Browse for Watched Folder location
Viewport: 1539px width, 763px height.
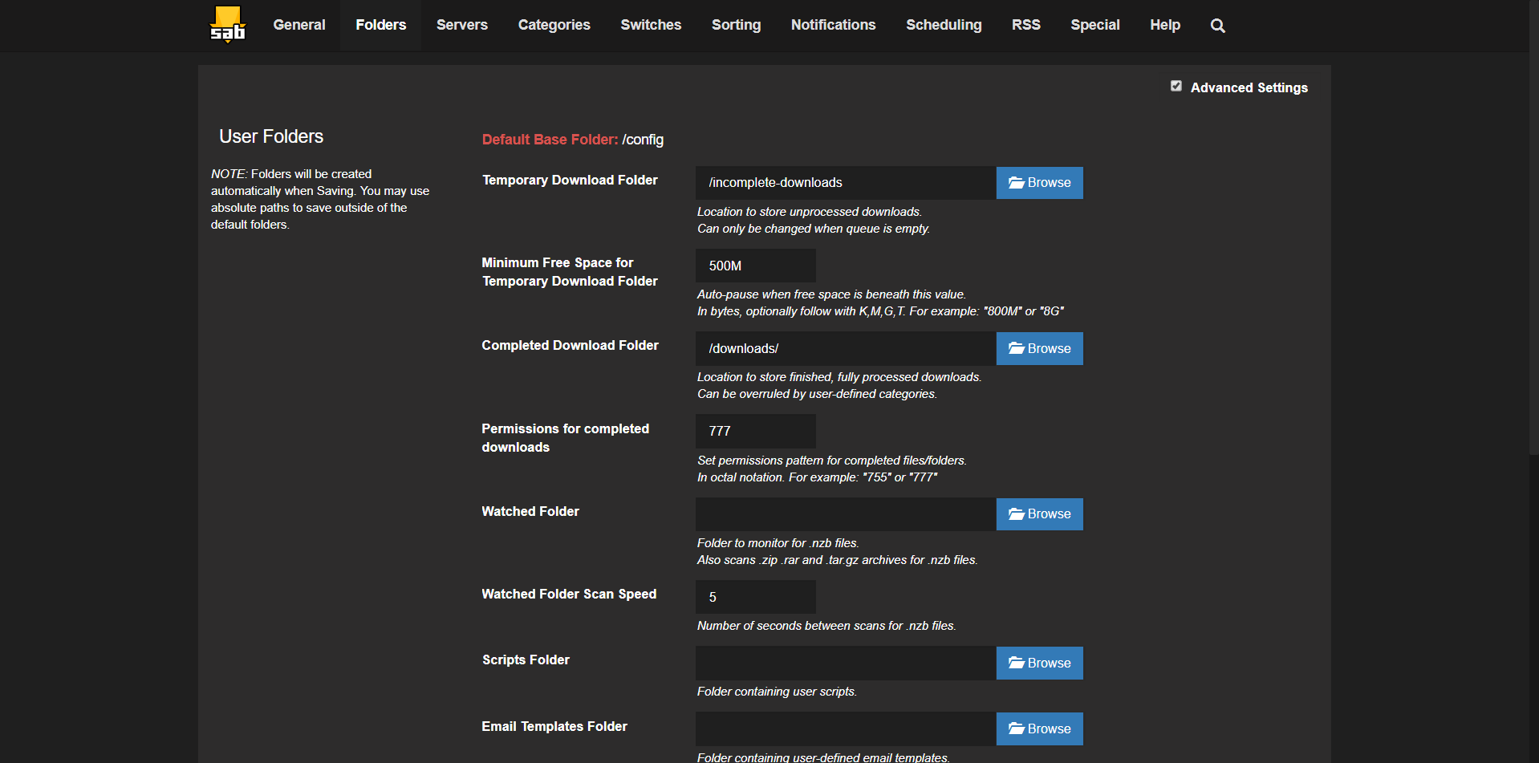[1039, 514]
